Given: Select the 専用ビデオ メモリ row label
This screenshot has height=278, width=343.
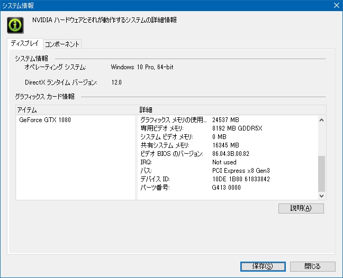Looking at the screenshot, I should pos(162,128).
